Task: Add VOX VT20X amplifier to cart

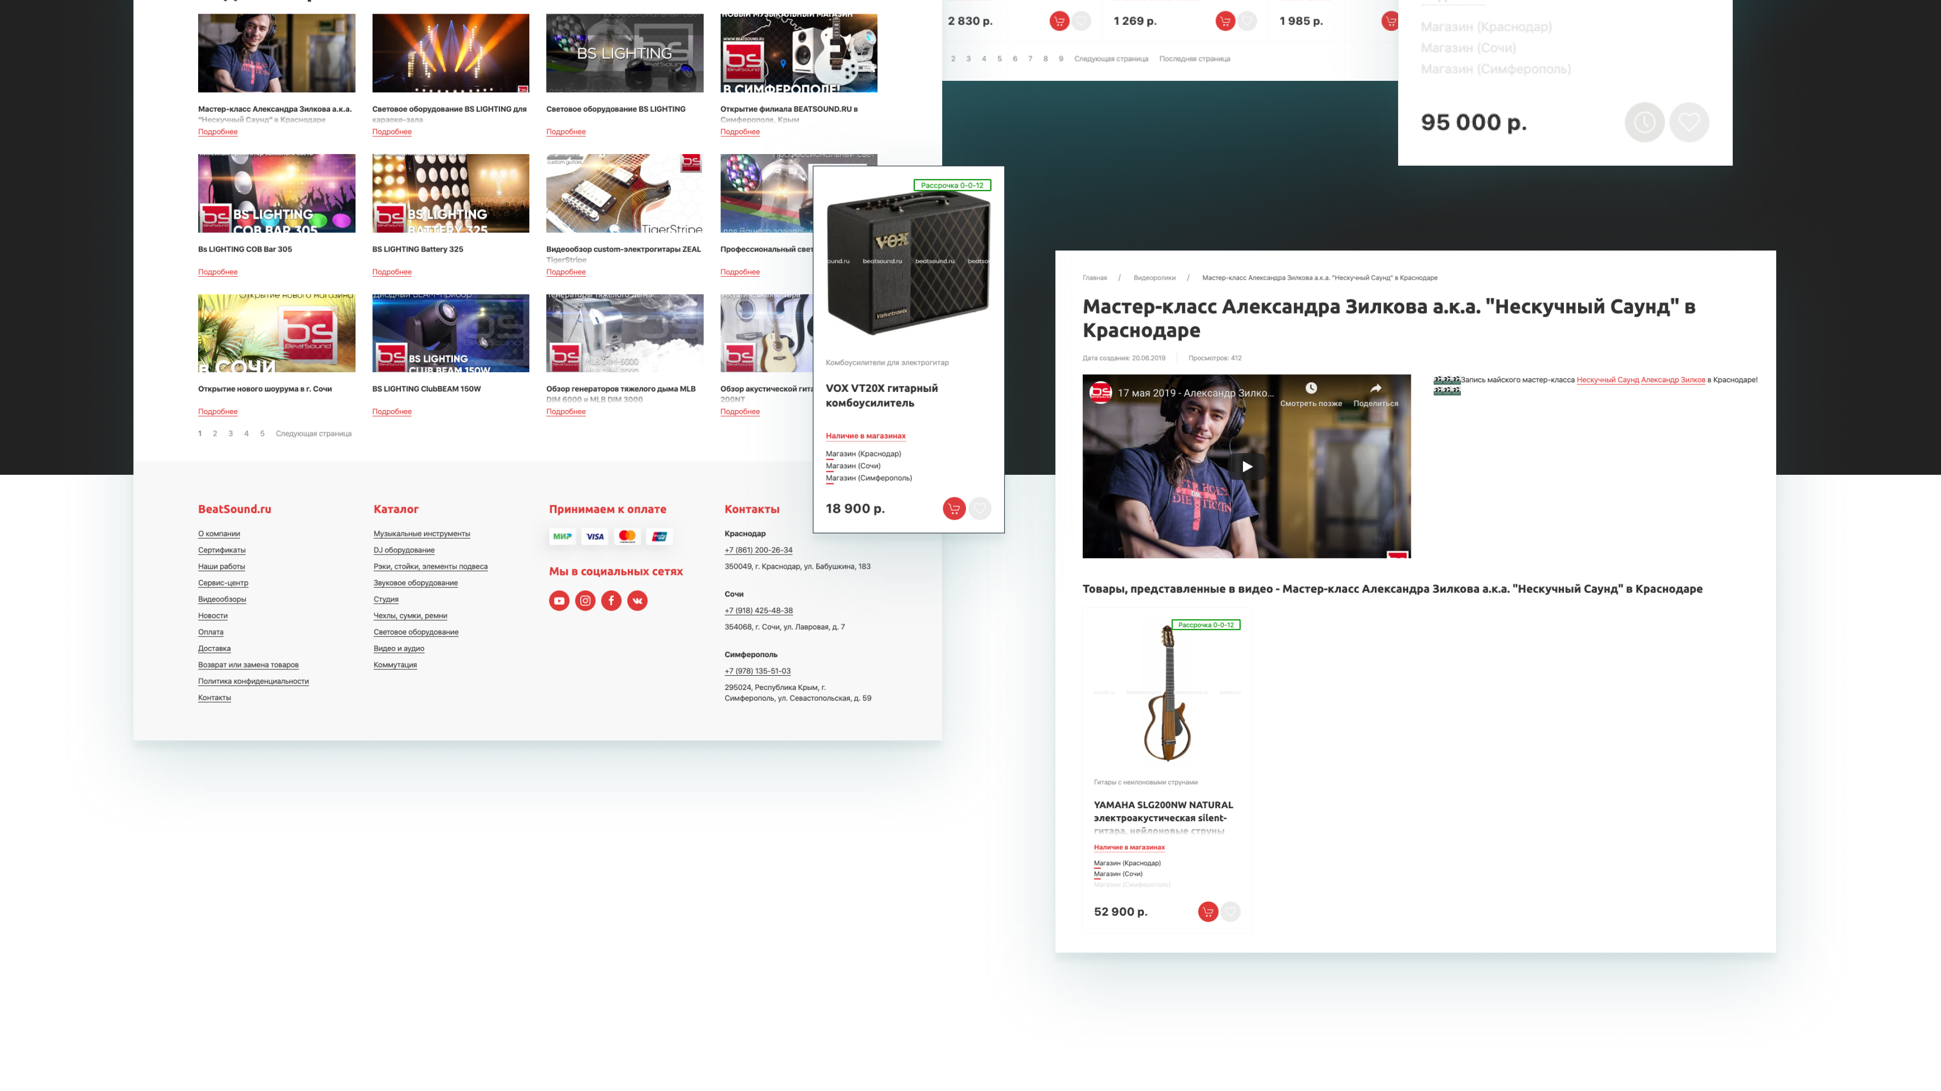Action: coord(954,508)
